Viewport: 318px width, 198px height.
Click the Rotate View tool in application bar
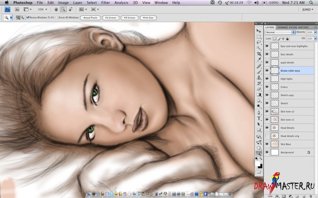[x=70, y=10]
